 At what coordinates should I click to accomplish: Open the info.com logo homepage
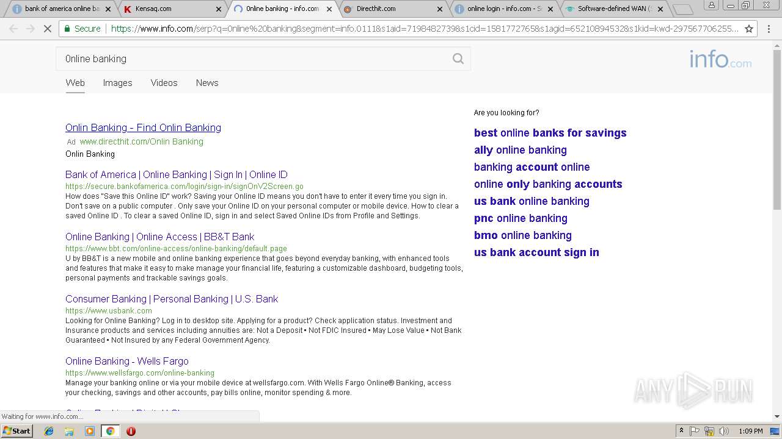(720, 60)
